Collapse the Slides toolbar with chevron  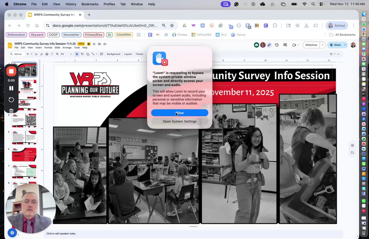click(x=338, y=54)
